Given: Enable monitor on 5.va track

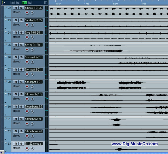Looking at the screenshot, I should pos(32,37).
